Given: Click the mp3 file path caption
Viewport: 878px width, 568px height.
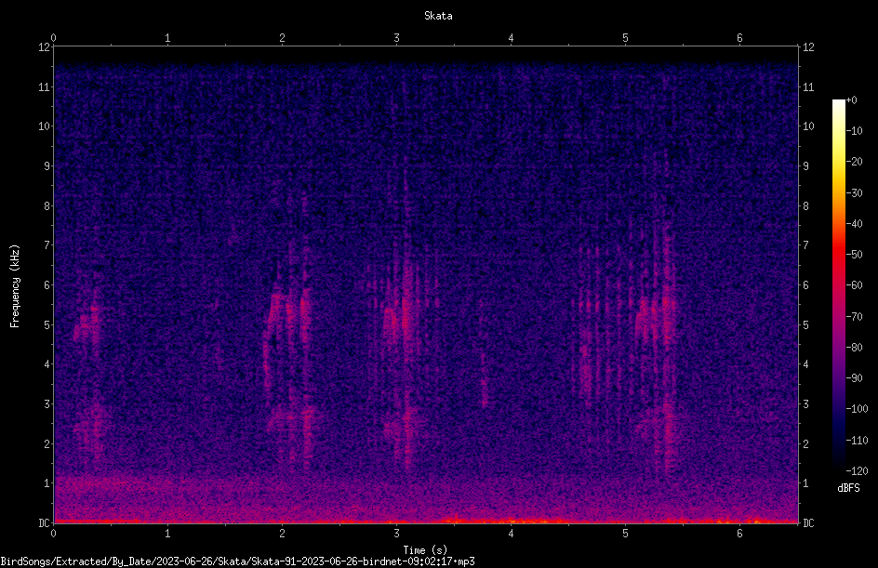Looking at the screenshot, I should [x=237, y=561].
